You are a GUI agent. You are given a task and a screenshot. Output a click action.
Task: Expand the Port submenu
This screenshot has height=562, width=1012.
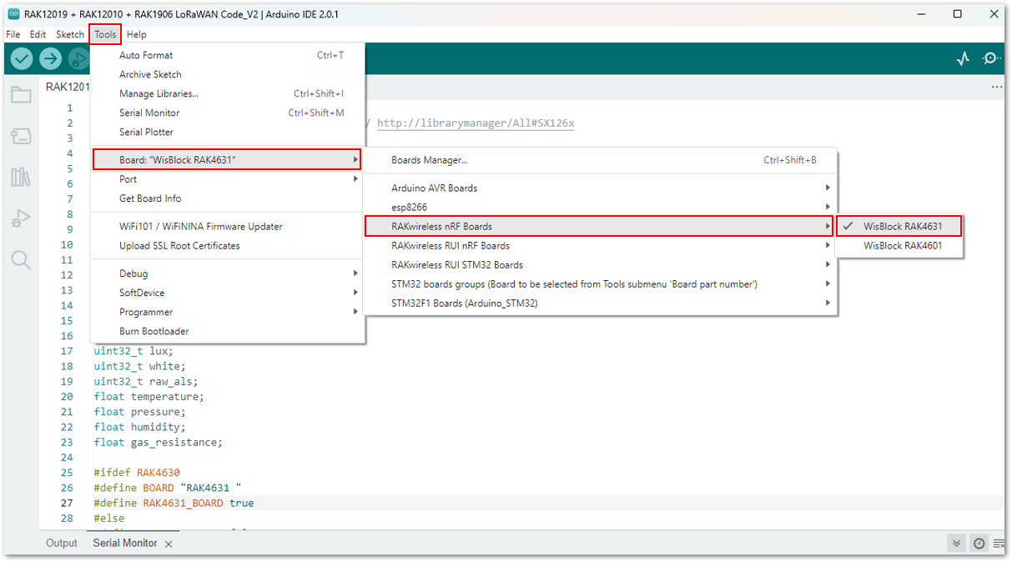[x=227, y=179]
